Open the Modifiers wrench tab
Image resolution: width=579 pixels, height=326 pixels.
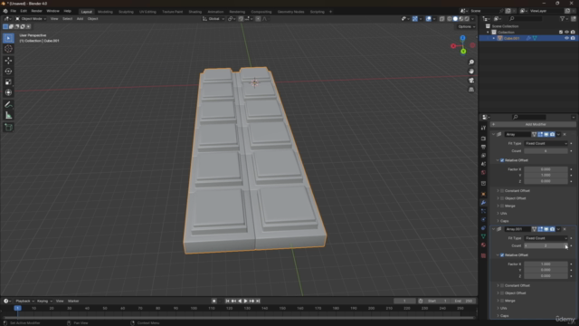(x=483, y=203)
